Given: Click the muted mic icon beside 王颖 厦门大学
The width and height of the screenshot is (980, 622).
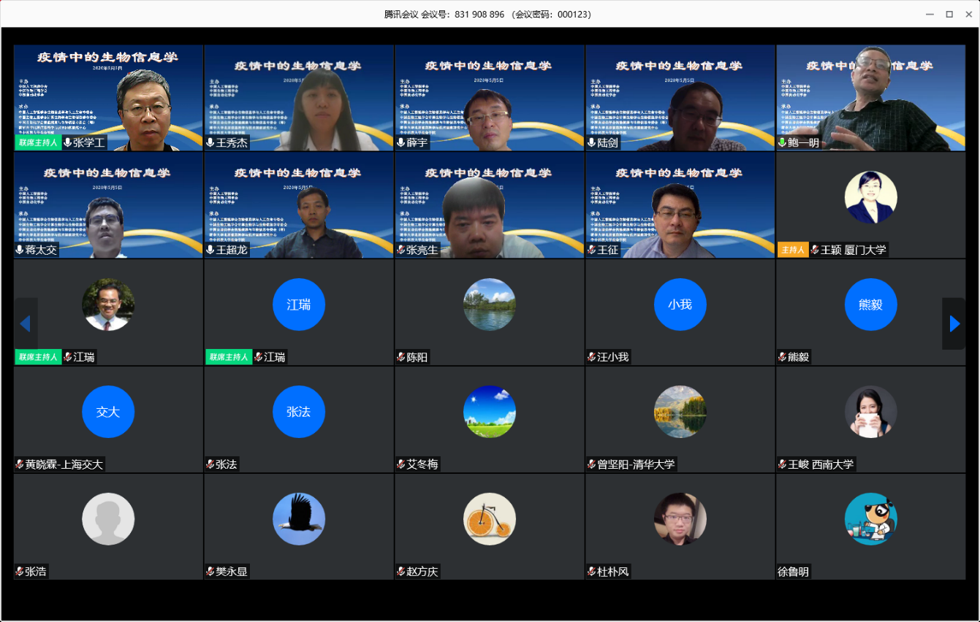Looking at the screenshot, I should 815,250.
